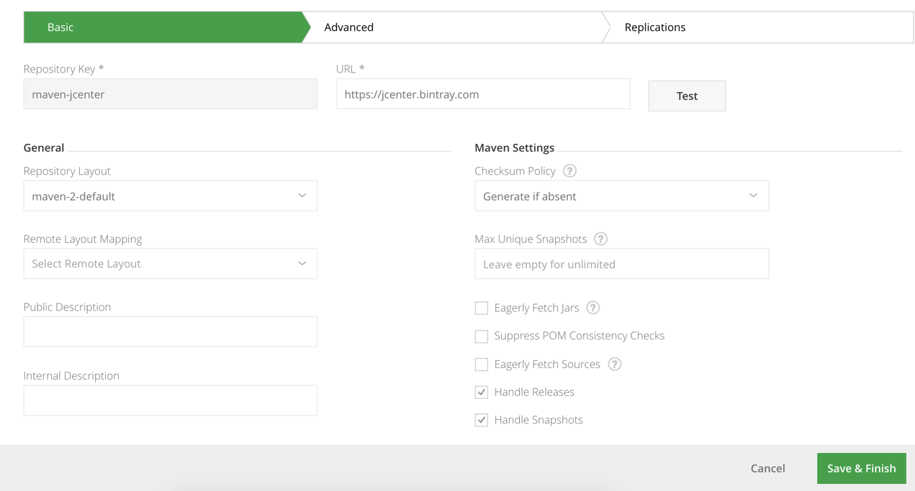Go to the Replications tab

tap(654, 27)
